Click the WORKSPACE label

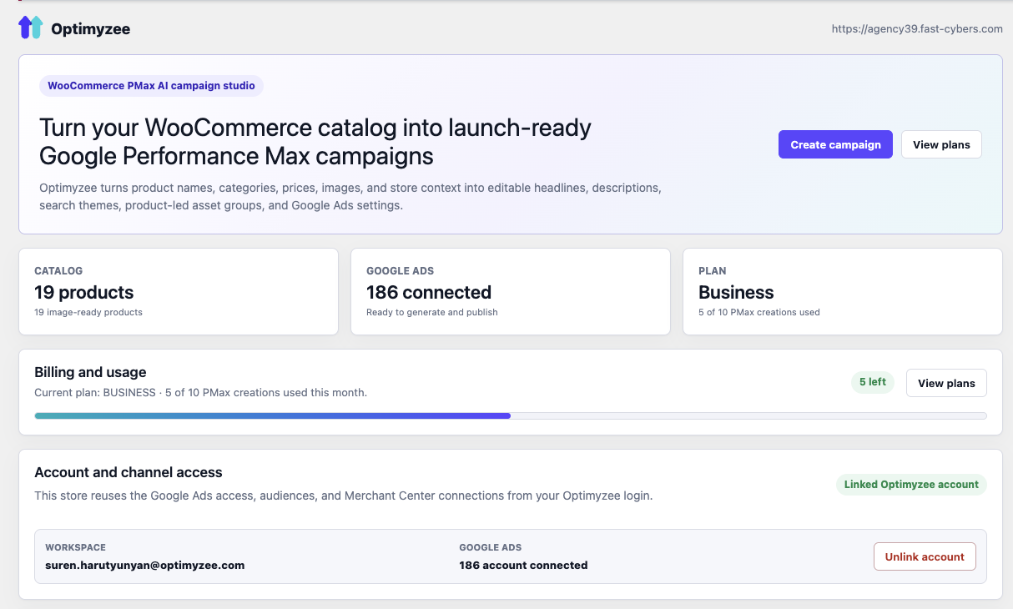[x=75, y=547]
